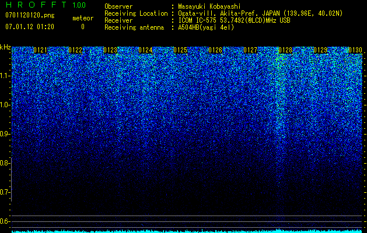This screenshot has height=233, width=367.
Task: Click the 0.6 frequency axis label
Action: (x=5, y=221)
